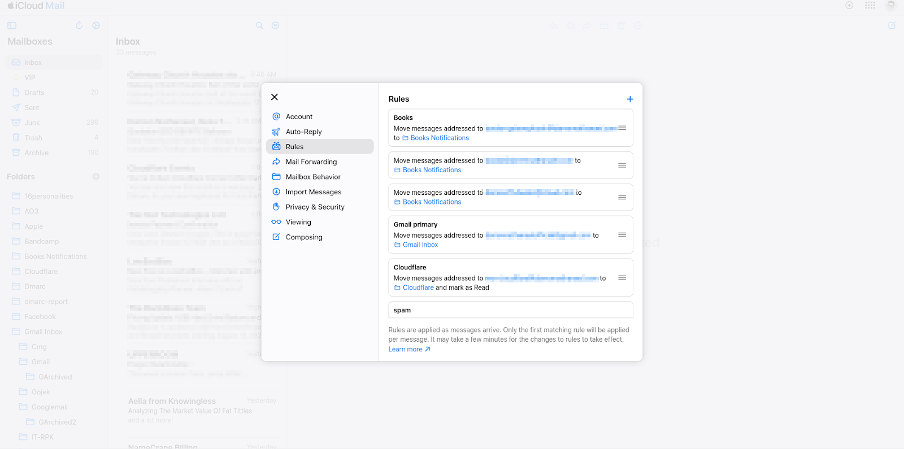Click Cloudflare folder link in rule
The width and height of the screenshot is (904, 449).
[418, 288]
